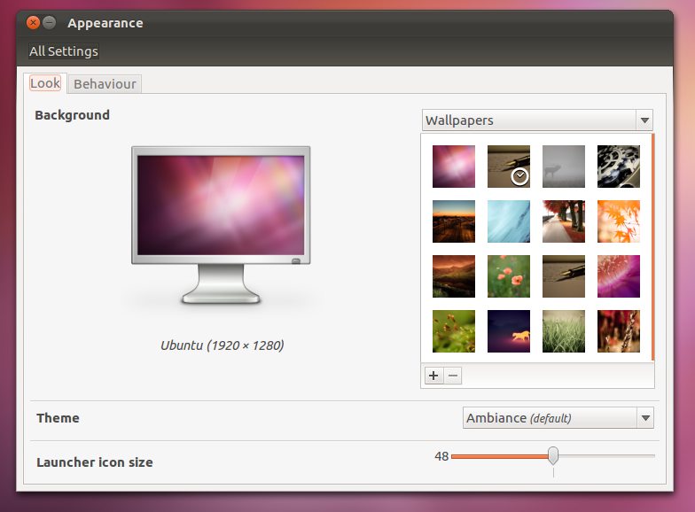Viewport: 695px width, 512px height.
Task: Click the plus icon to add a wallpaper
Action: (x=433, y=376)
